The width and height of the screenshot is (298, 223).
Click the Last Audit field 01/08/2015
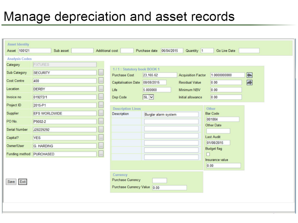(x=218, y=142)
